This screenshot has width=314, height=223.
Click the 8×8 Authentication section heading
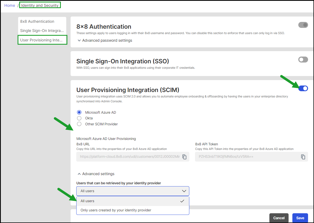coord(104,27)
